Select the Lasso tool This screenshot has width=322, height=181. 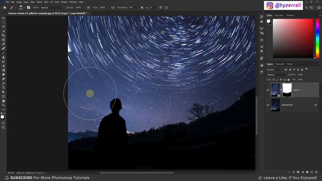point(4,27)
